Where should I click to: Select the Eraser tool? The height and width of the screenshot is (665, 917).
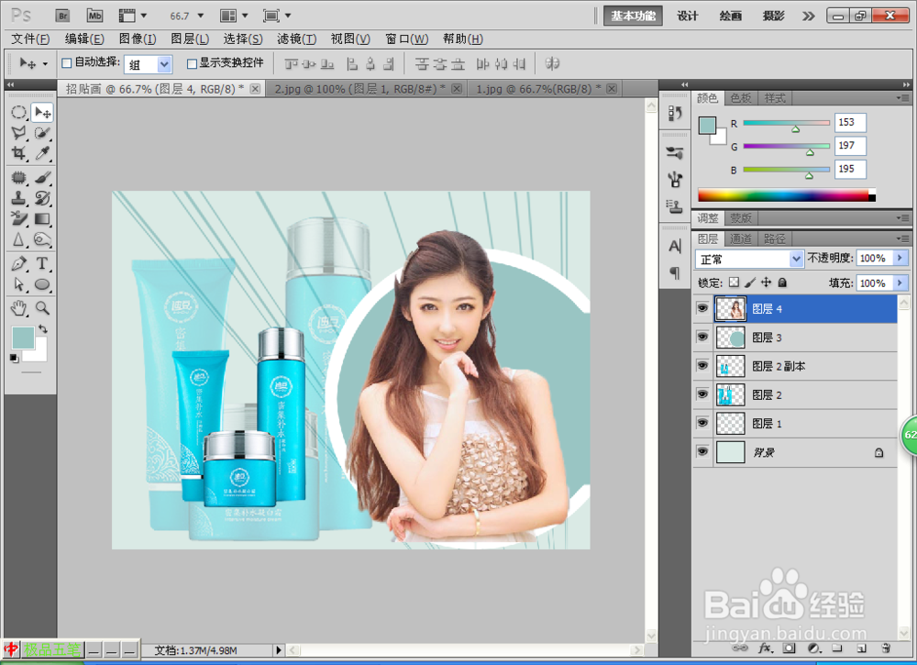click(19, 218)
